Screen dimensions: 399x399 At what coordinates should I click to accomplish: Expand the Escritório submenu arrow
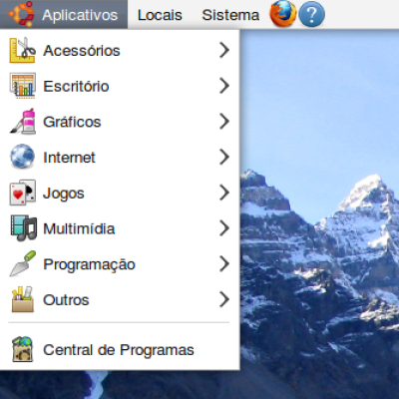tap(224, 86)
